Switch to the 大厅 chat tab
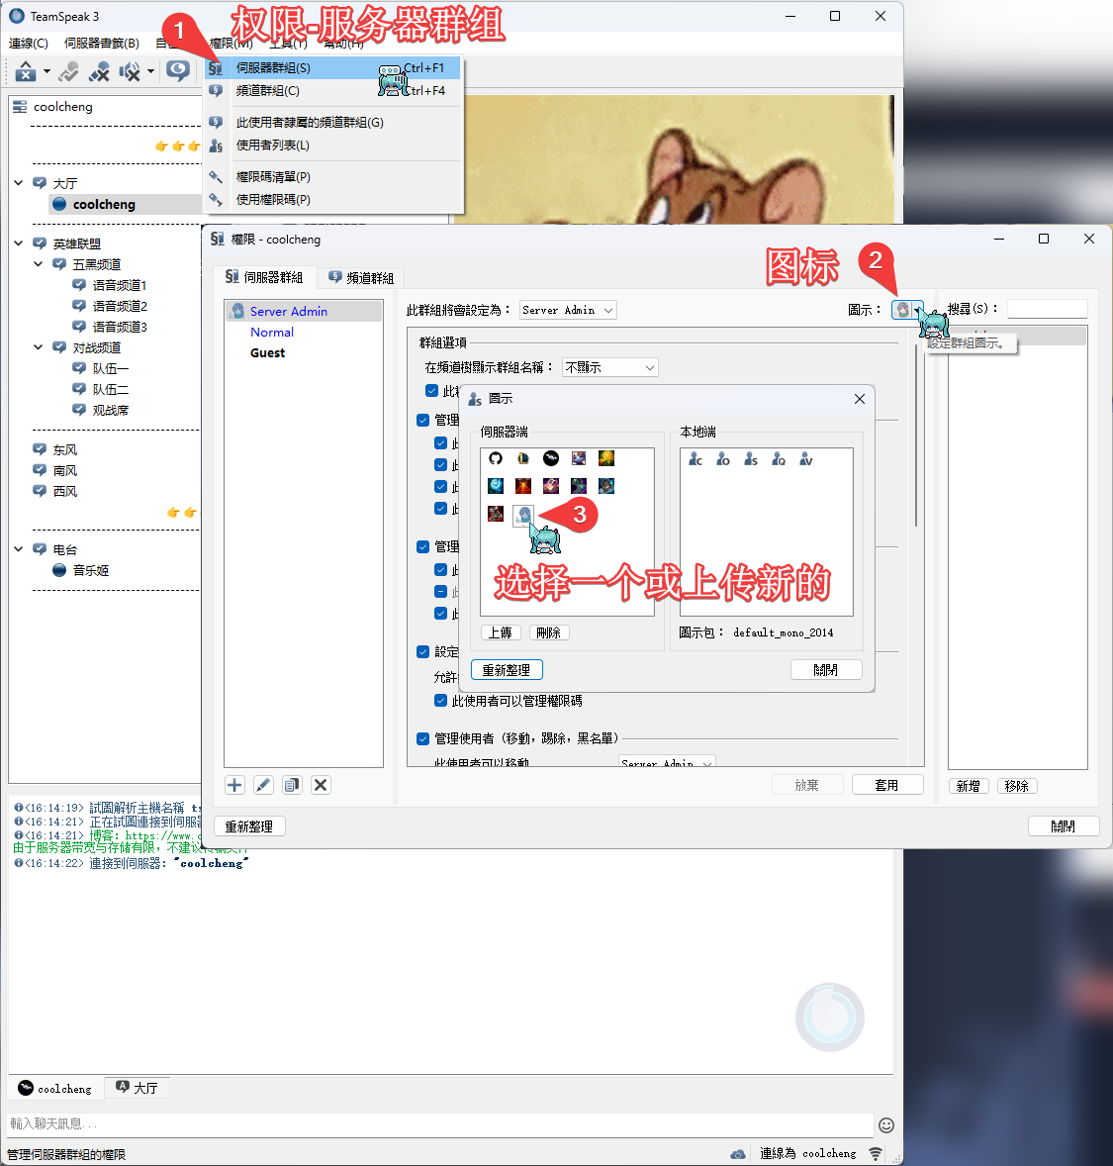 [138, 1088]
